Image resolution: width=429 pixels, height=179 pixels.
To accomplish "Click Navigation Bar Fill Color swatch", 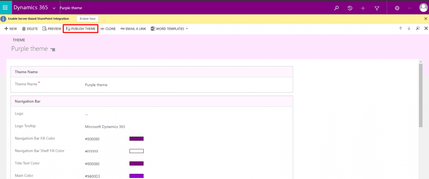I will [x=137, y=139].
